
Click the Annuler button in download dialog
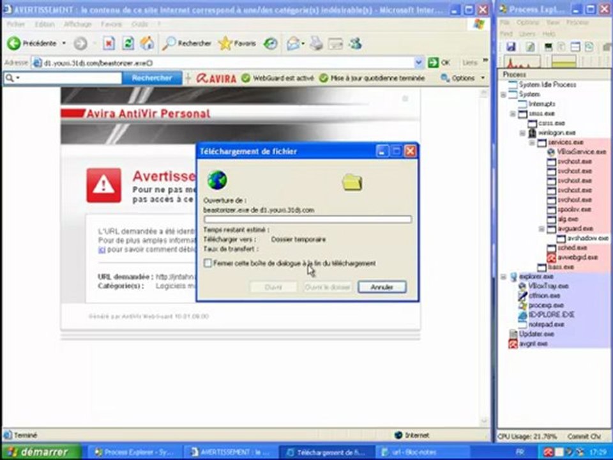pyautogui.click(x=382, y=287)
